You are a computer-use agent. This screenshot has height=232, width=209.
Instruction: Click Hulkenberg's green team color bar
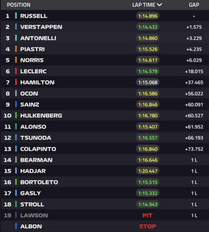(16, 116)
